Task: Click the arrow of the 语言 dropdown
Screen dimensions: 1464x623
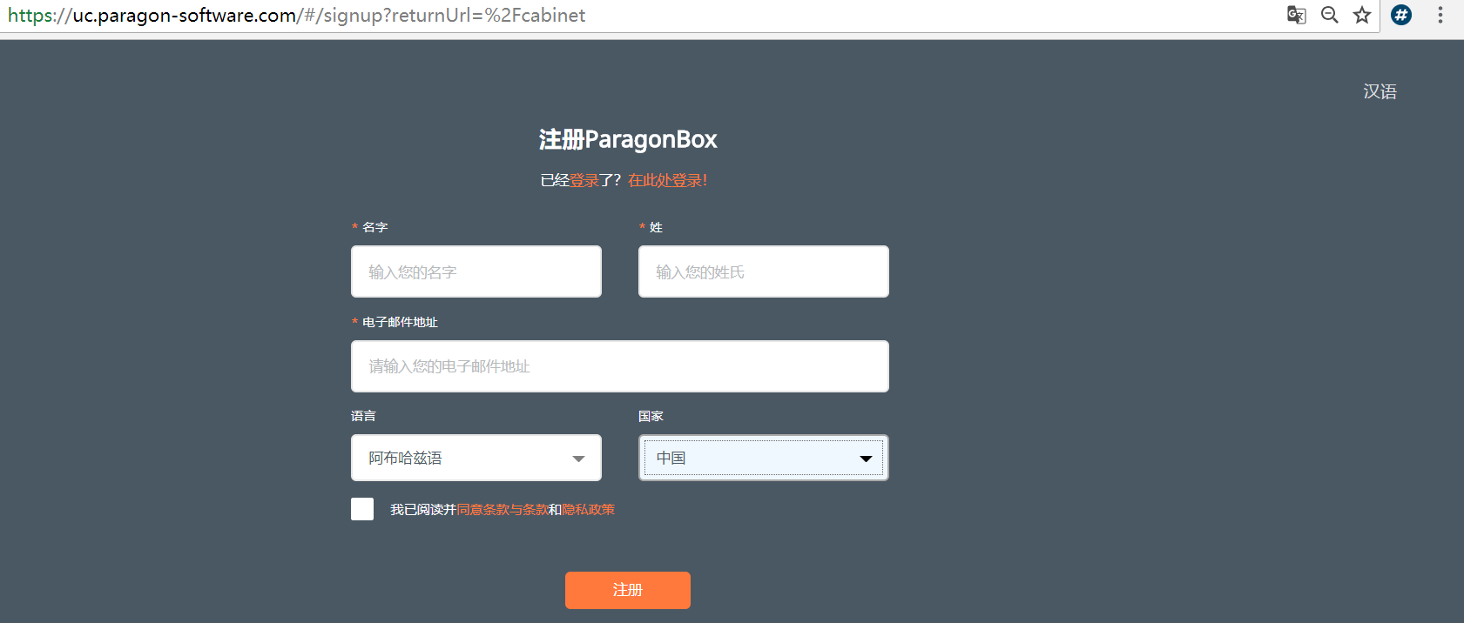Action: [578, 459]
